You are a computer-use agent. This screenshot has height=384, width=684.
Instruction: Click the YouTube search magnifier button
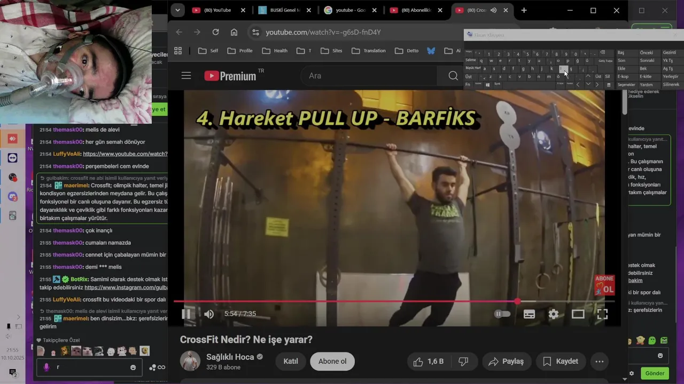tap(453, 76)
